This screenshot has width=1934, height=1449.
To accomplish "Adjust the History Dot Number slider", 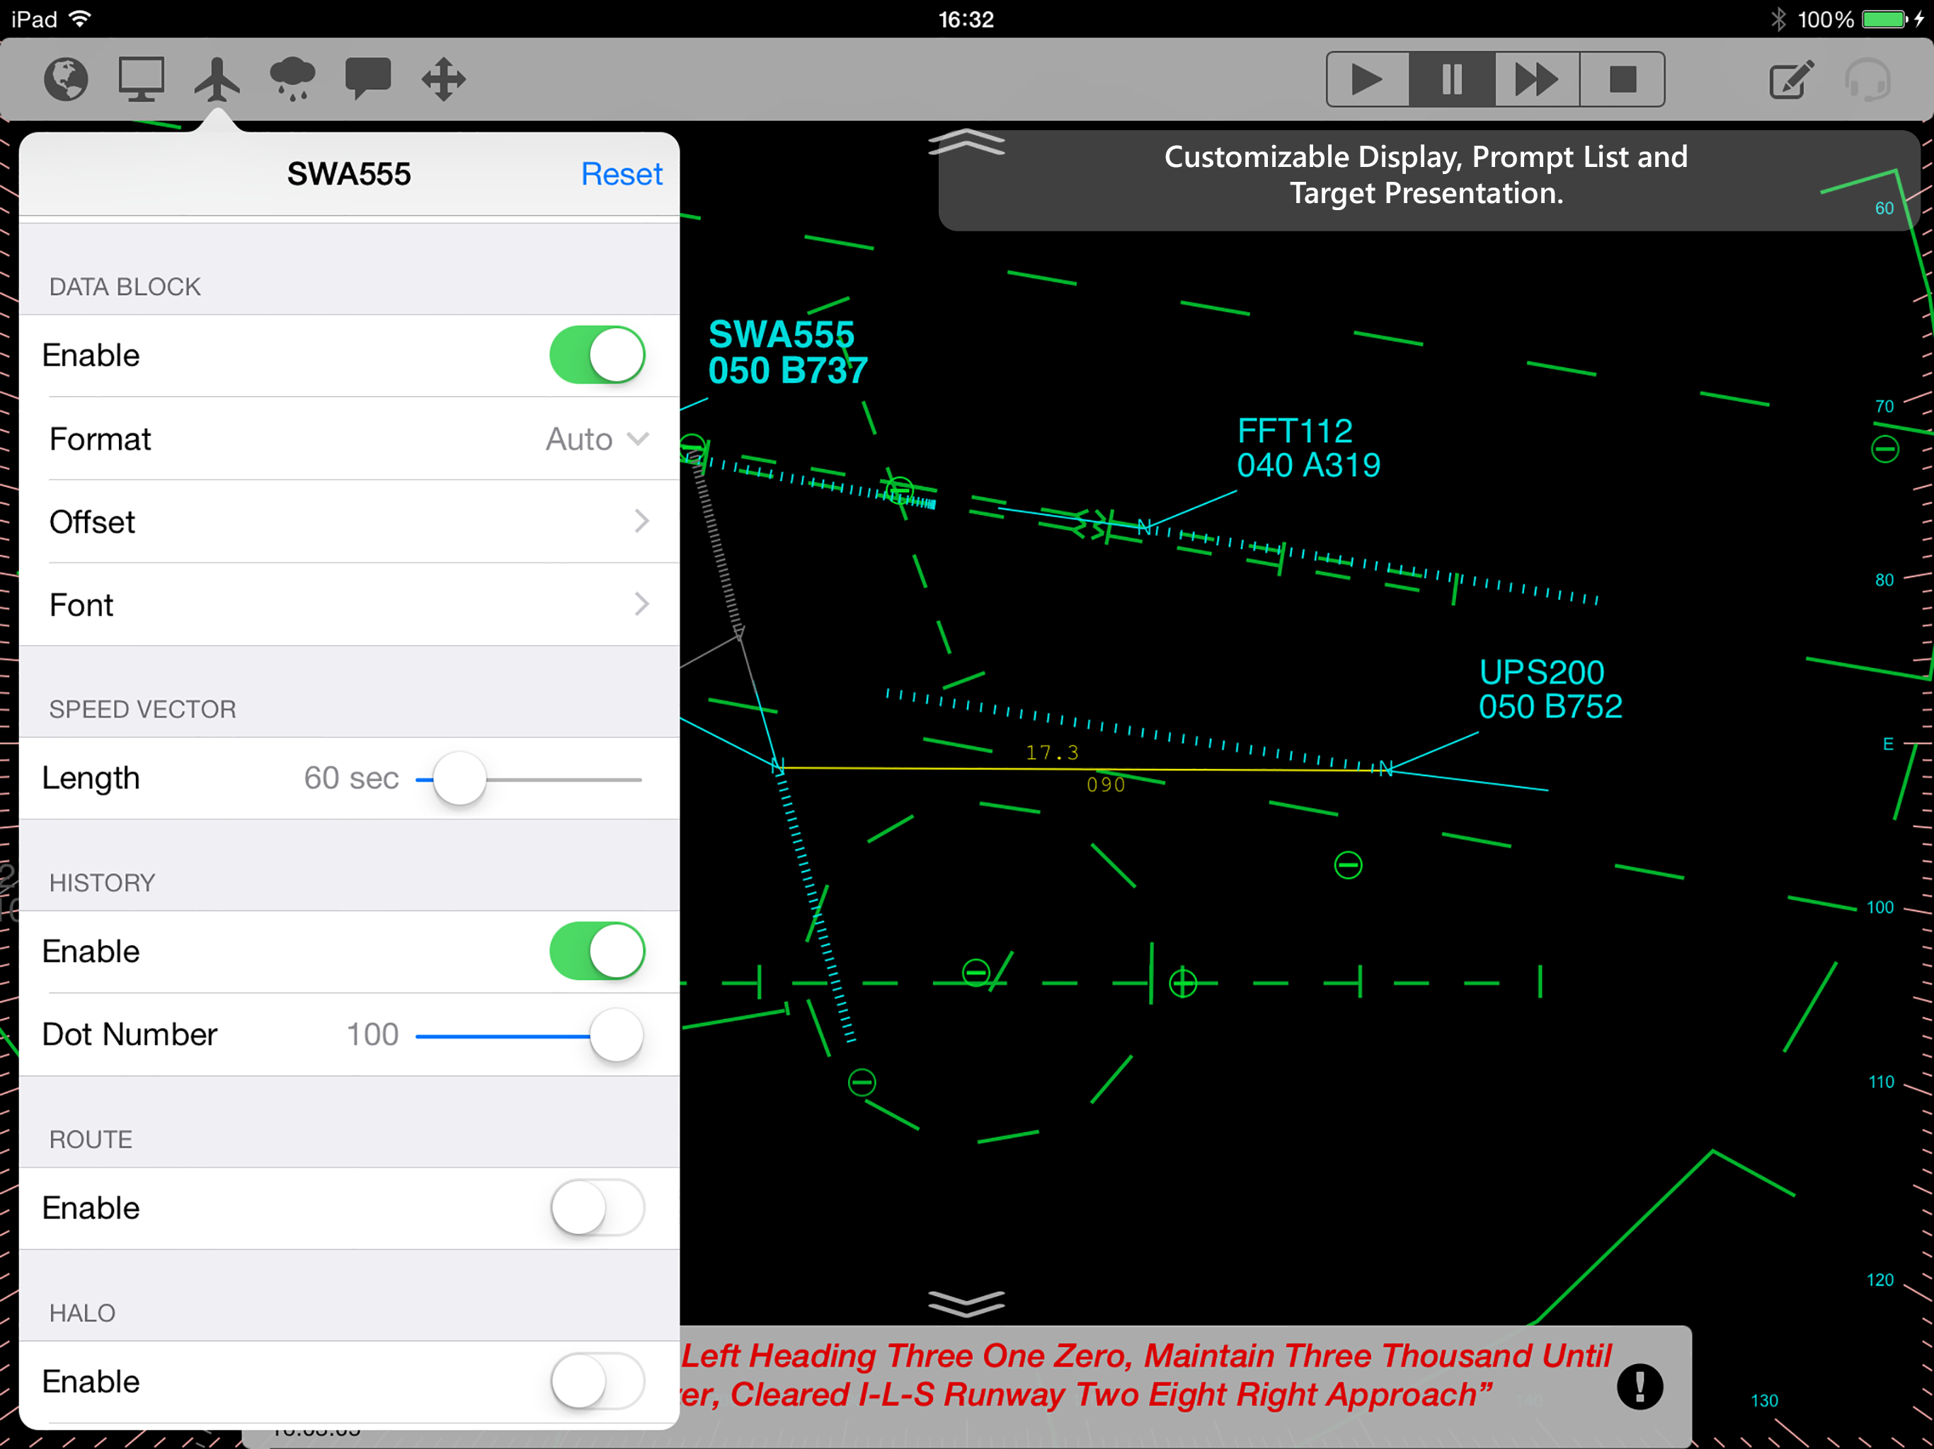I will pyautogui.click(x=617, y=1035).
